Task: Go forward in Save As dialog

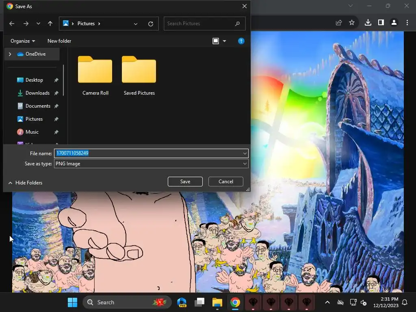Action: [26, 24]
